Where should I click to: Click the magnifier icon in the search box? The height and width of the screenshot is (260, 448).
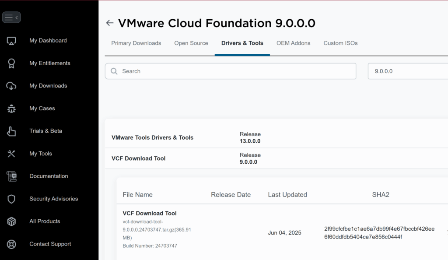point(114,71)
